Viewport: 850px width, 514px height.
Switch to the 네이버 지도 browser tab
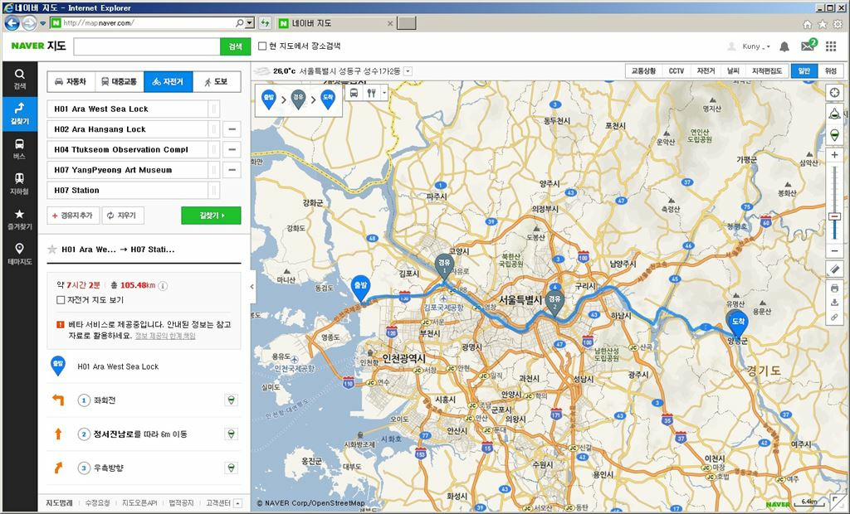tap(335, 23)
